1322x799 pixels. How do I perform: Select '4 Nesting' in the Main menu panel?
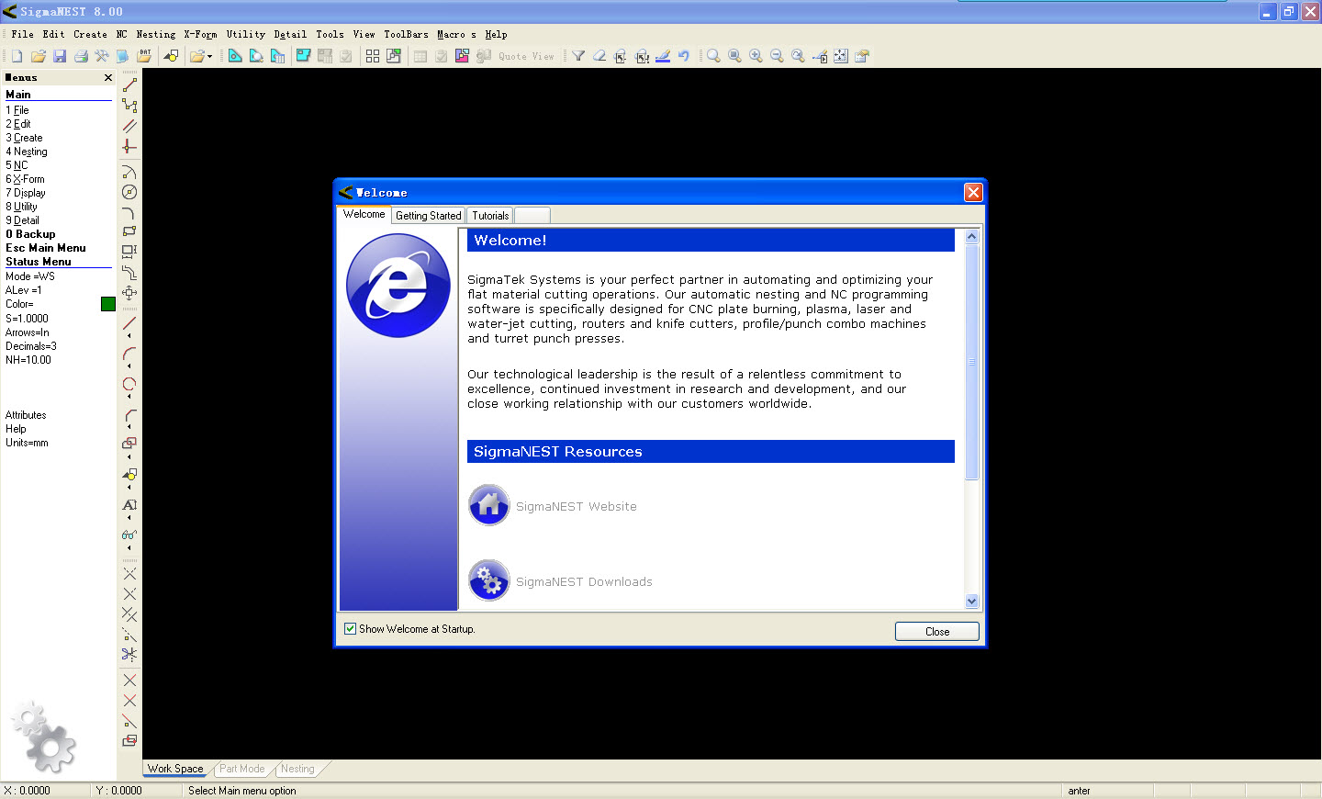pyautogui.click(x=27, y=152)
